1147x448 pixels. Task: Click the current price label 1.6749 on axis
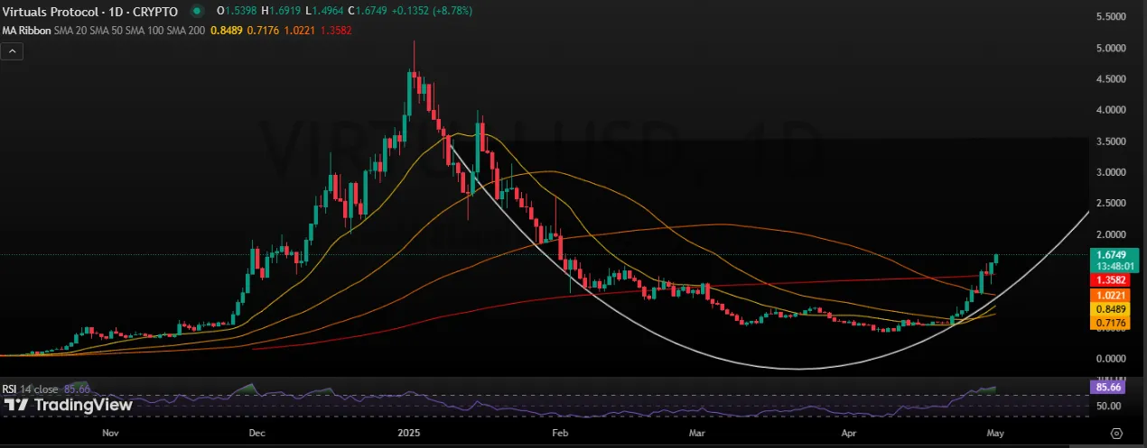pos(1109,256)
